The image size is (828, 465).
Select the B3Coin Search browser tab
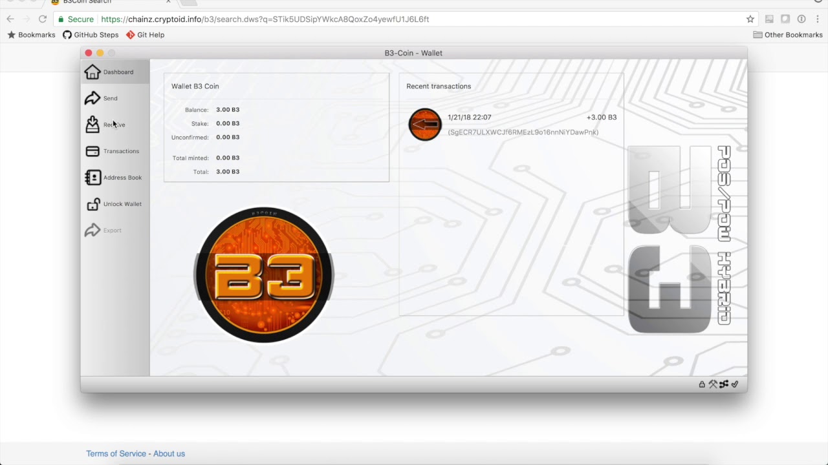coord(110,3)
